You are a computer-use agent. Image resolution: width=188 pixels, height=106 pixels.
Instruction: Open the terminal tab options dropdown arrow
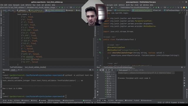pyautogui.click(x=21, y=70)
